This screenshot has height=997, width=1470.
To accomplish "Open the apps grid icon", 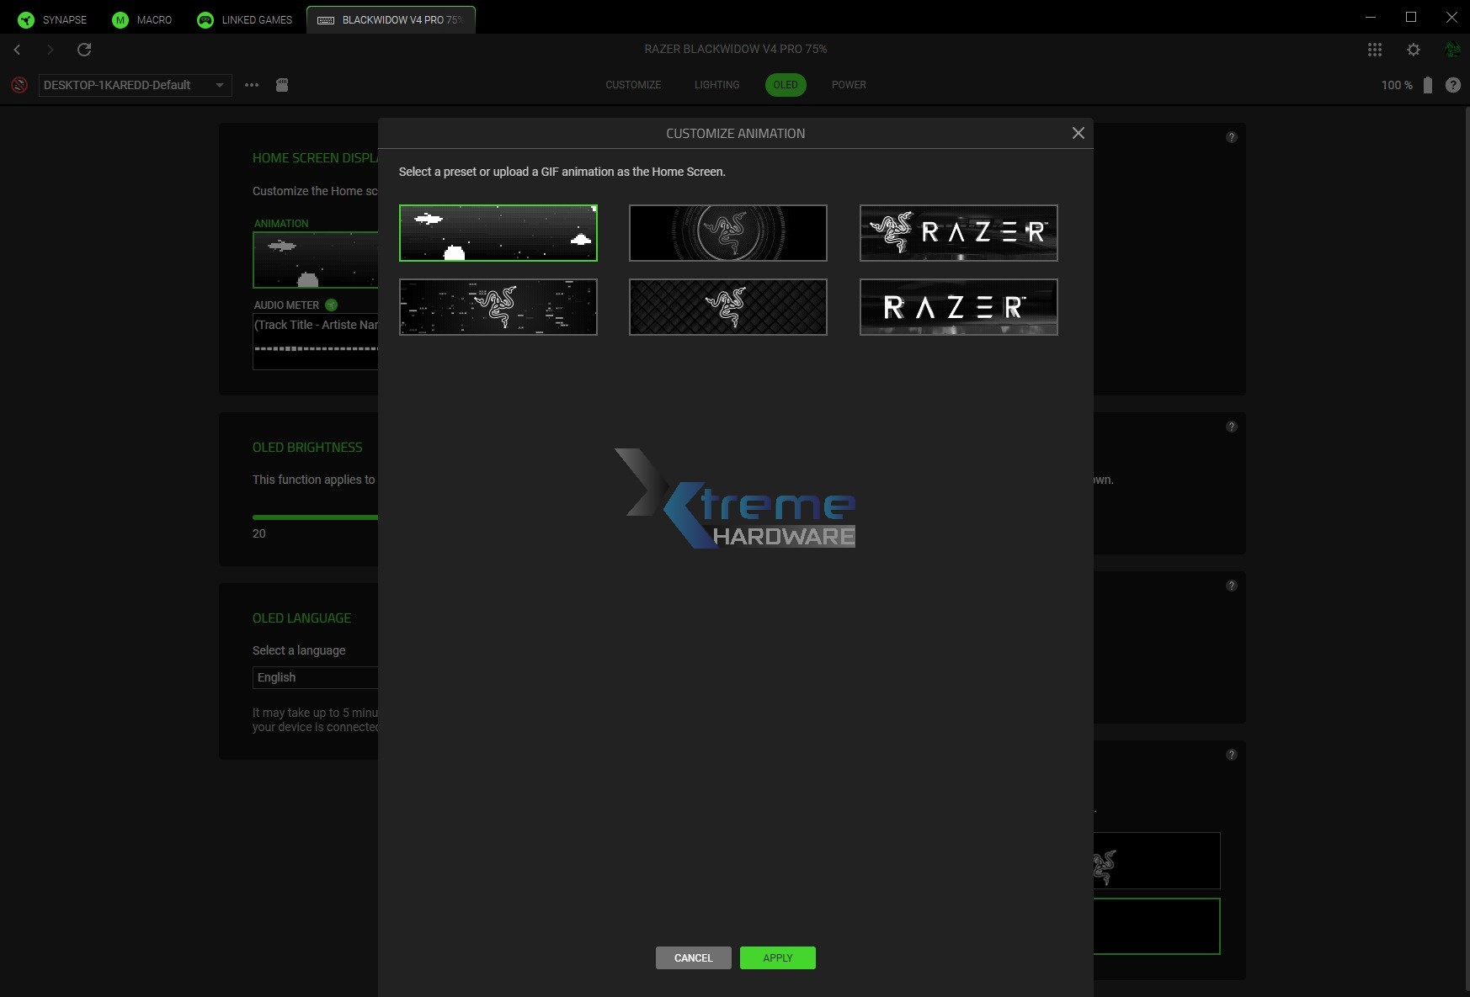I will coord(1375,50).
